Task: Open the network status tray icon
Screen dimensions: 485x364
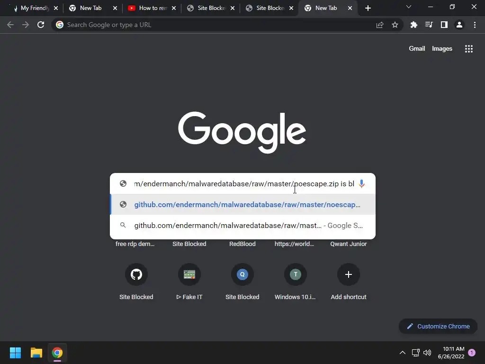Action: 416,353
